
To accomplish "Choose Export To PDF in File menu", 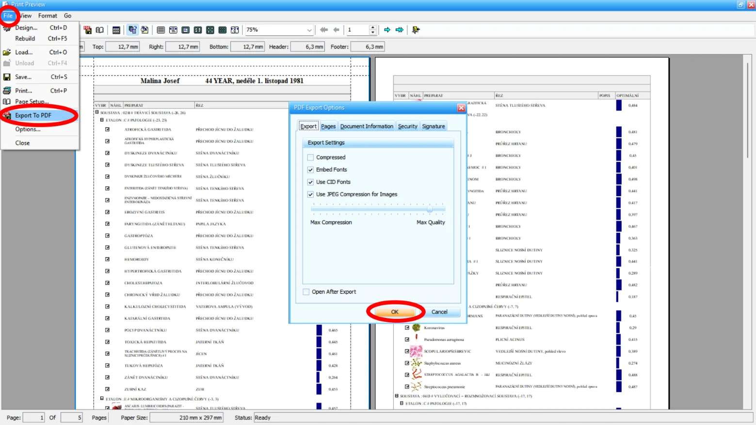I will [x=40, y=115].
